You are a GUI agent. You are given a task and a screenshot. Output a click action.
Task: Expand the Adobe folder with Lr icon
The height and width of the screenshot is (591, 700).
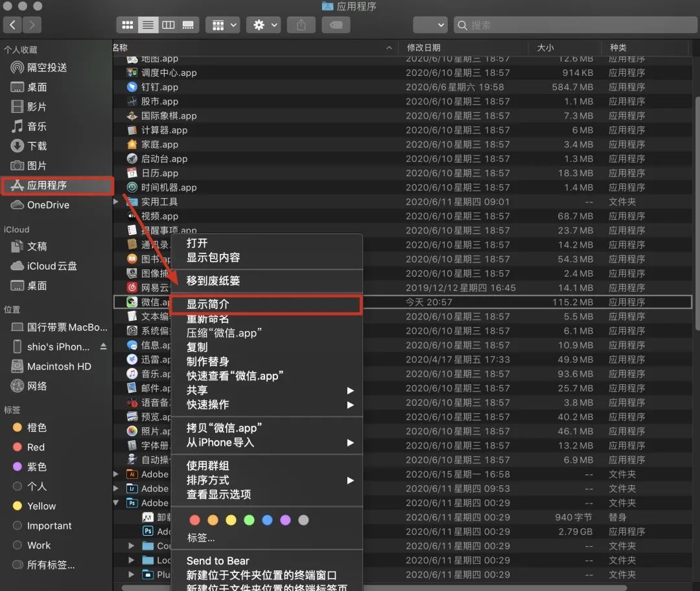[x=116, y=489]
